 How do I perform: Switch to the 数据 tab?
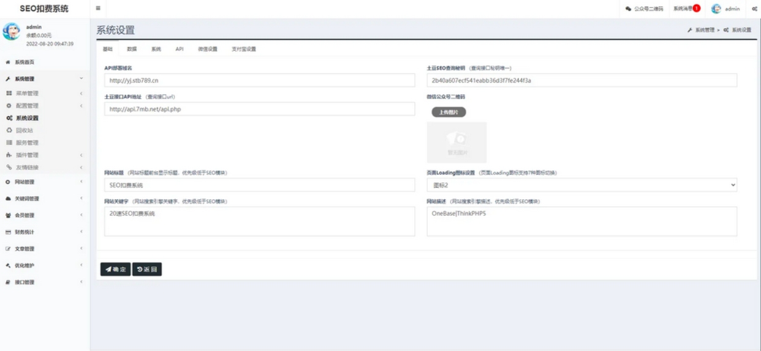(x=132, y=49)
